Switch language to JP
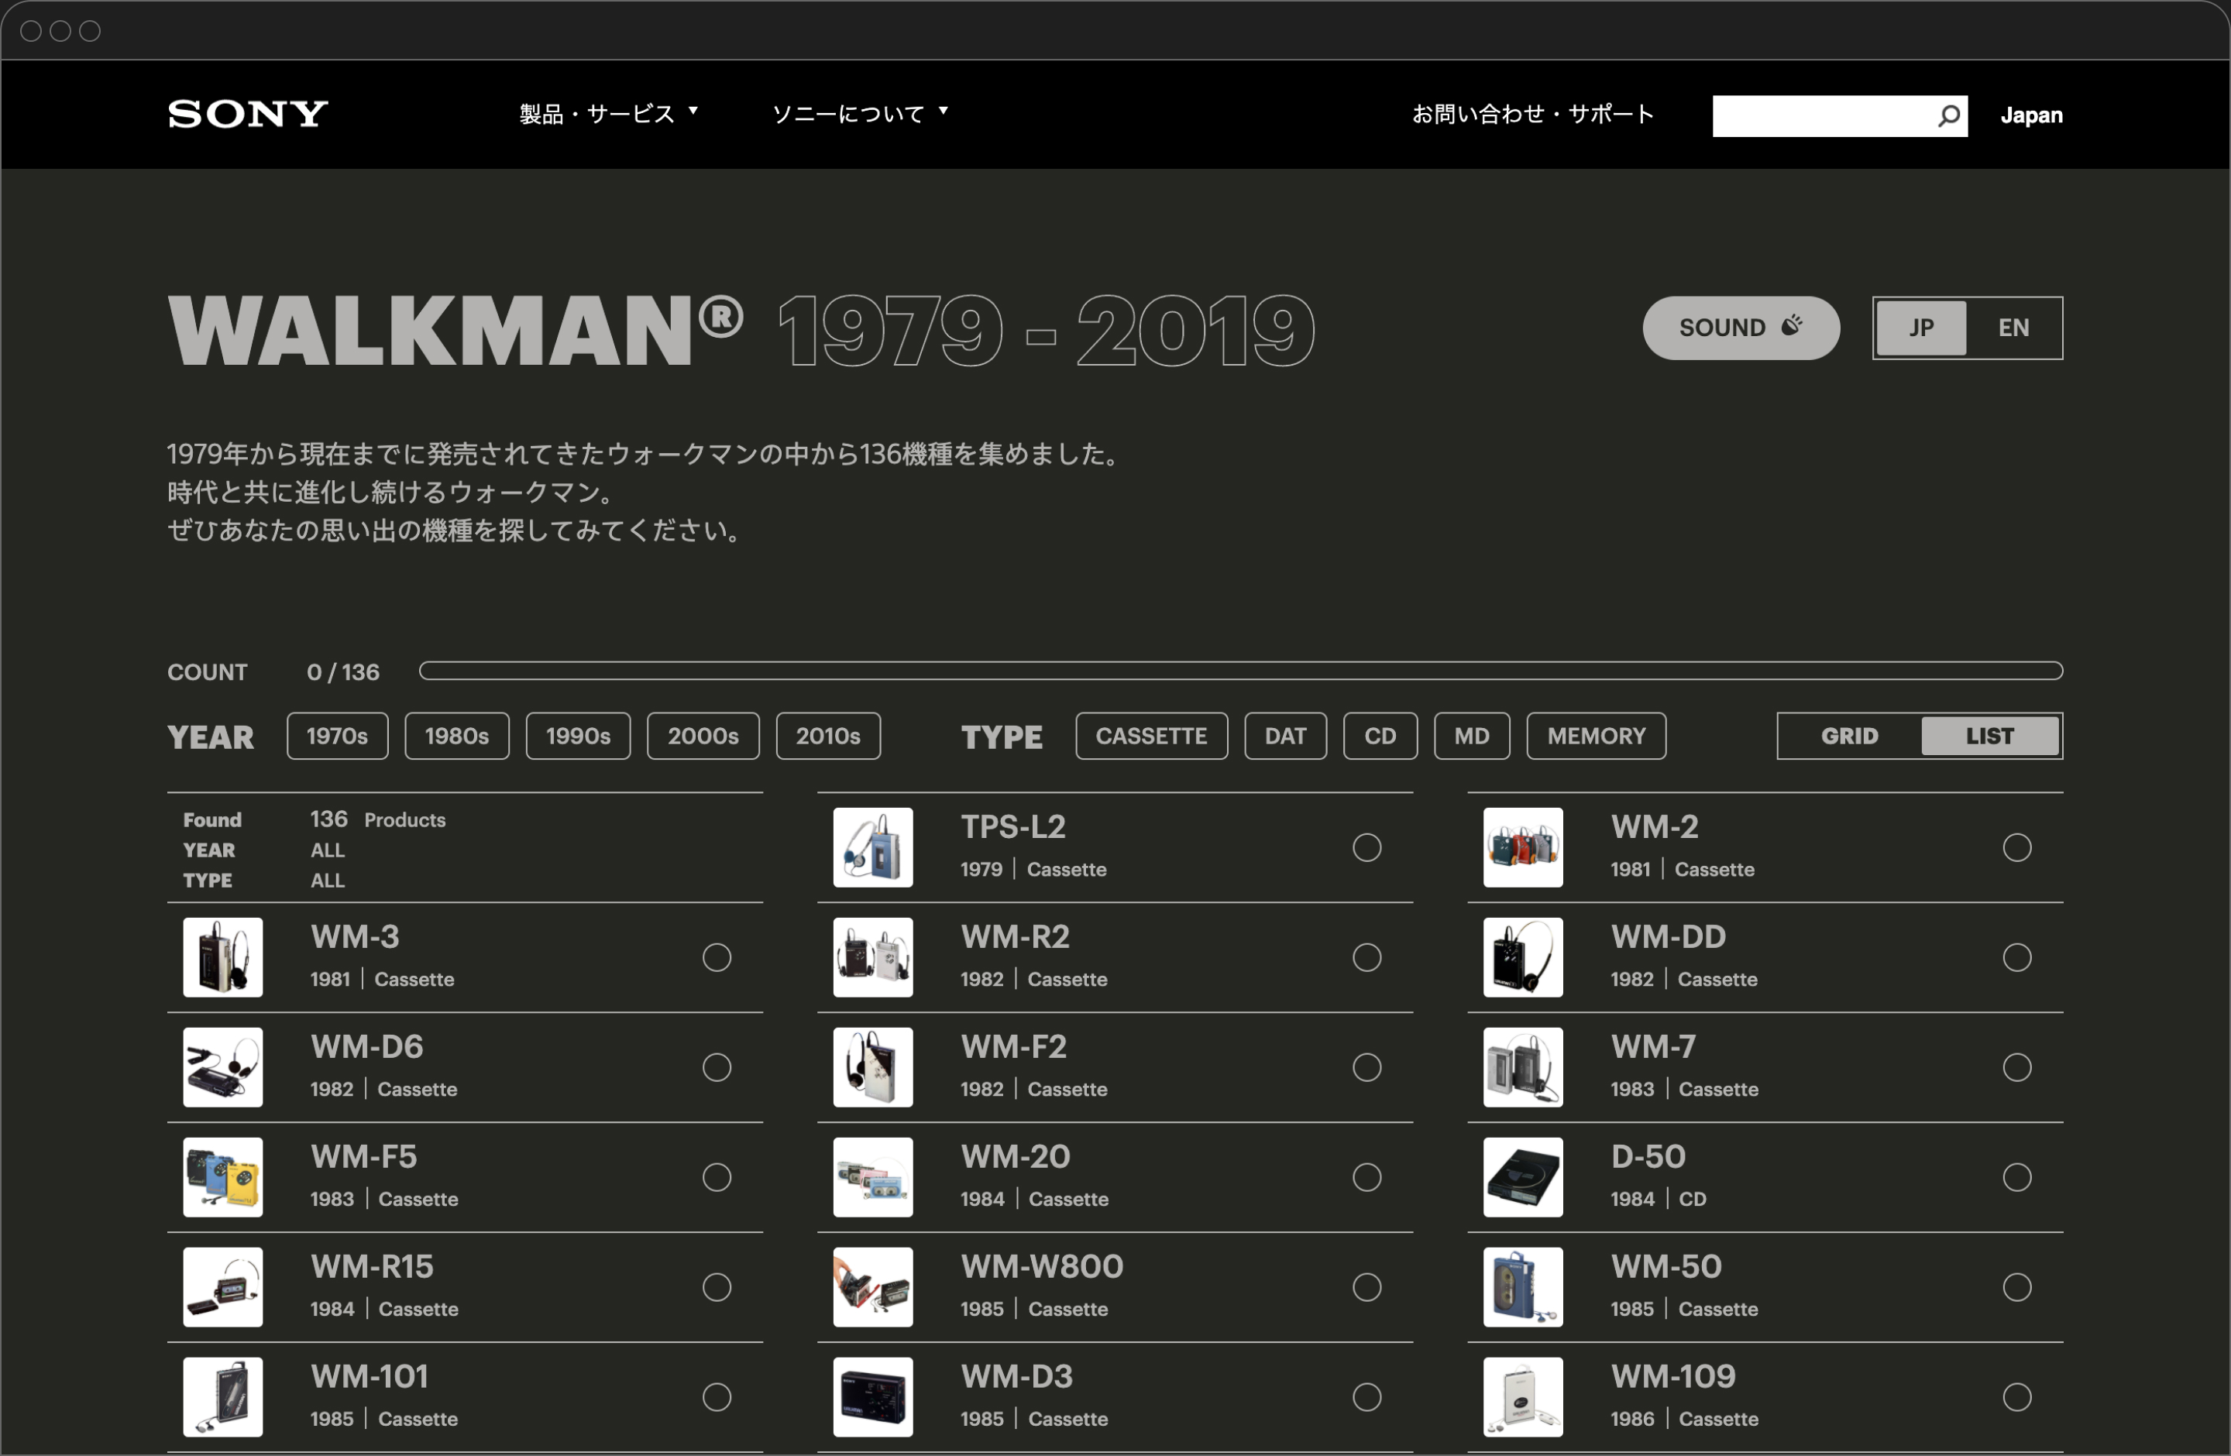This screenshot has height=1456, width=2231. [1920, 328]
